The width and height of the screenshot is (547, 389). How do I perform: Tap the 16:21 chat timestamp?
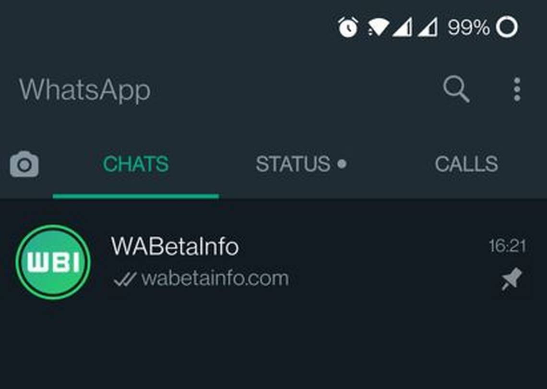507,246
